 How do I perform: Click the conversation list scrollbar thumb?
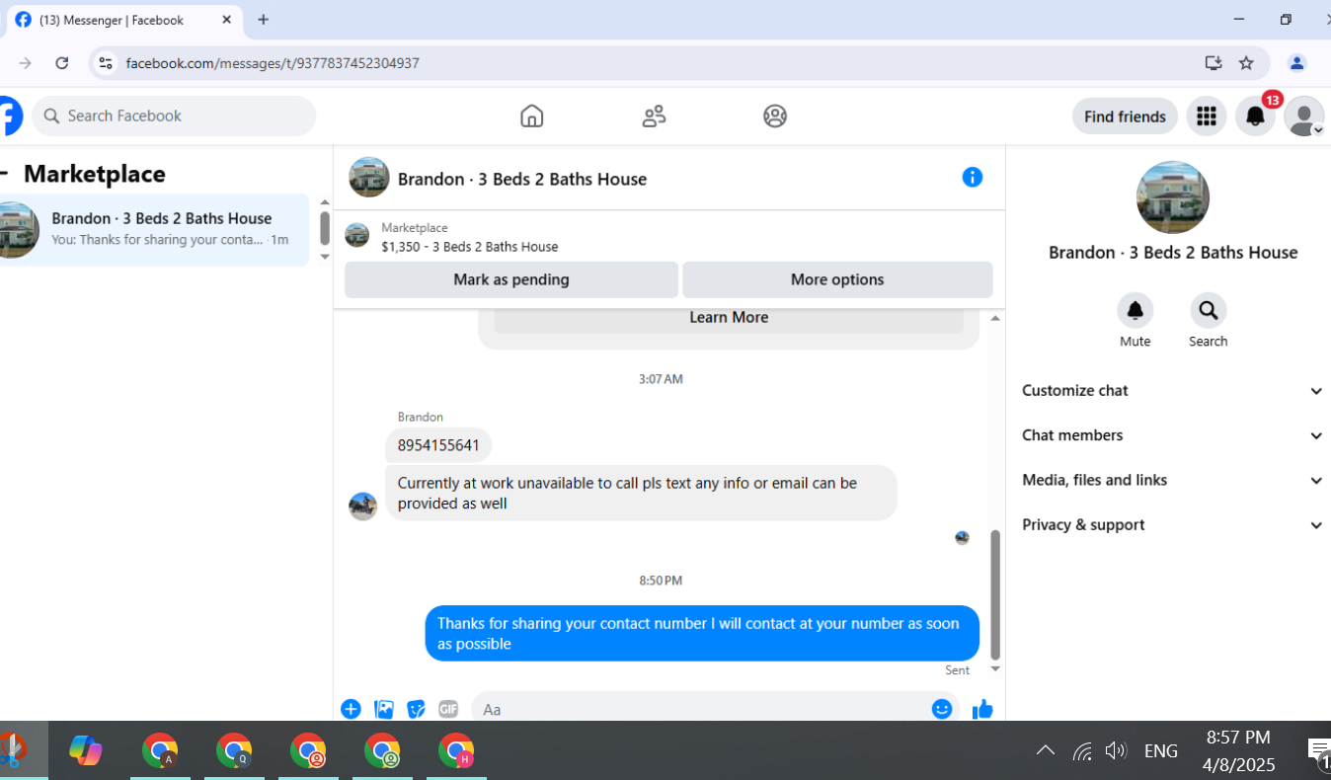[x=325, y=228]
